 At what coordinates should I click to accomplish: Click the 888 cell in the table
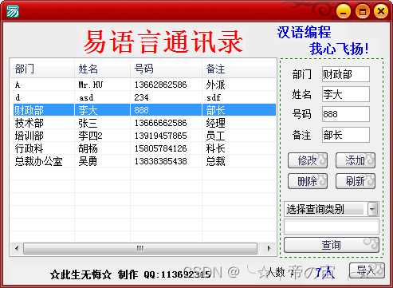tap(141, 110)
